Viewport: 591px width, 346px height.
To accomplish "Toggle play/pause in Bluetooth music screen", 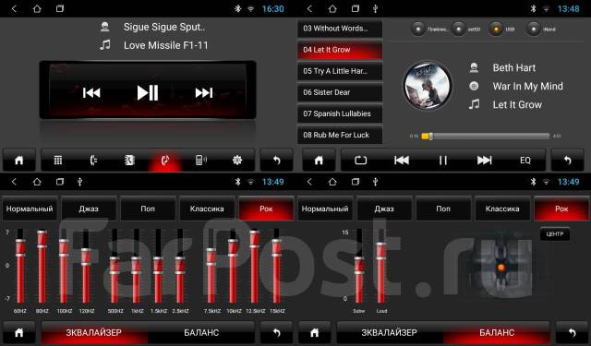I will (x=148, y=92).
